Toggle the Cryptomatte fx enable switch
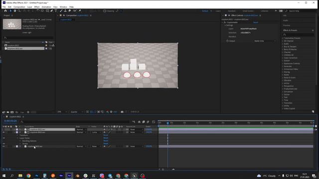319x179 pixels. [225, 22]
